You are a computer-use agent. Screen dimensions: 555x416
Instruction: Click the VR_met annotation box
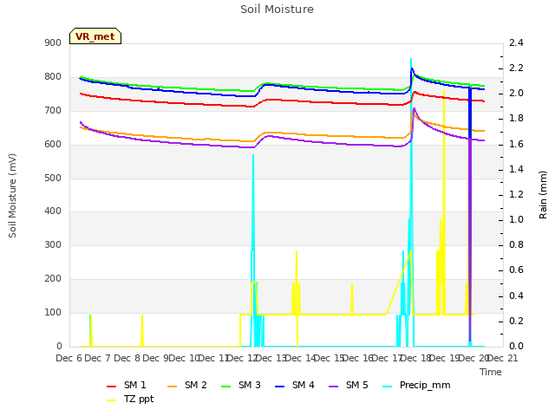[95, 36]
